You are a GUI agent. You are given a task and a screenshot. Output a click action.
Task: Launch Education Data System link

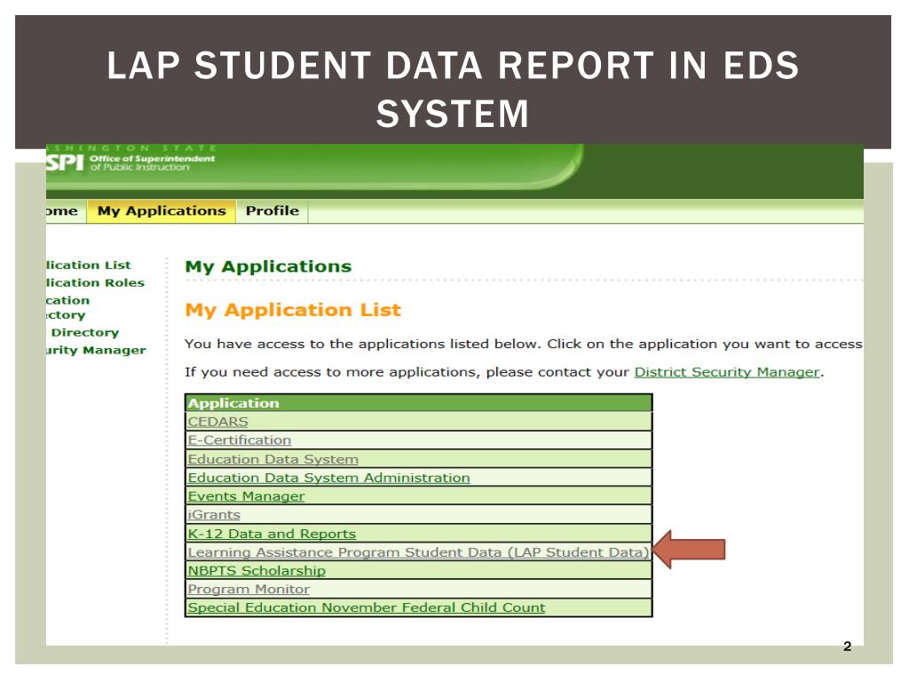coord(273,459)
